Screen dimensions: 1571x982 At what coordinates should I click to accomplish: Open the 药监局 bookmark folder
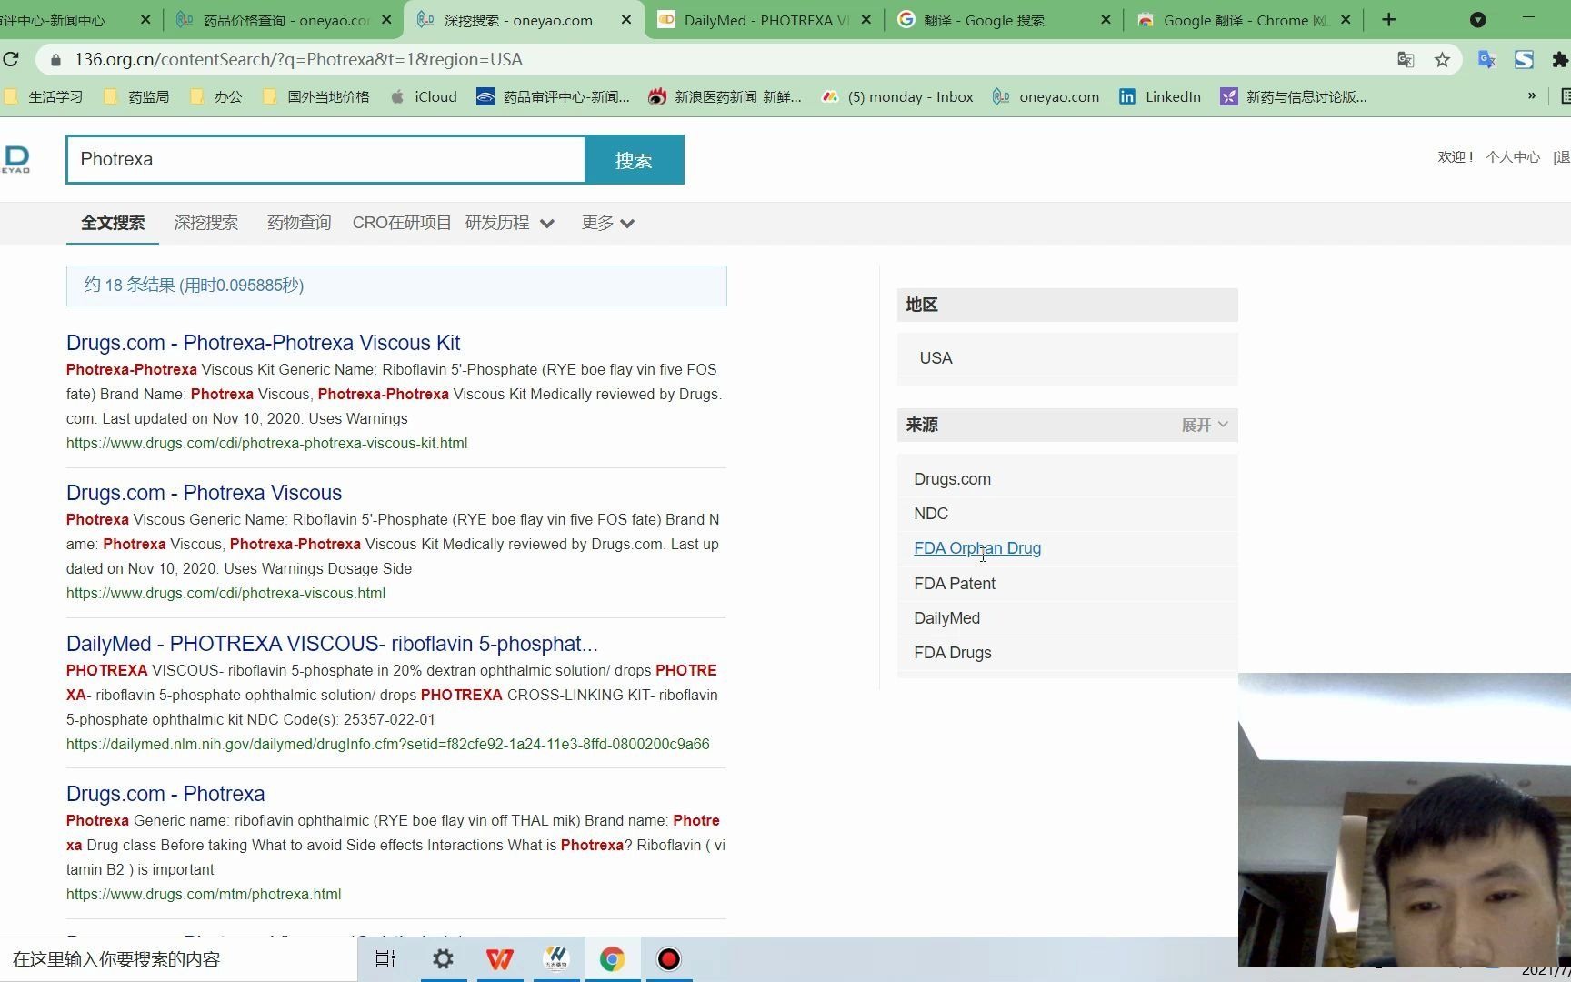136,96
